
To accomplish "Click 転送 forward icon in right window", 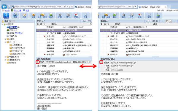I will [115, 16].
